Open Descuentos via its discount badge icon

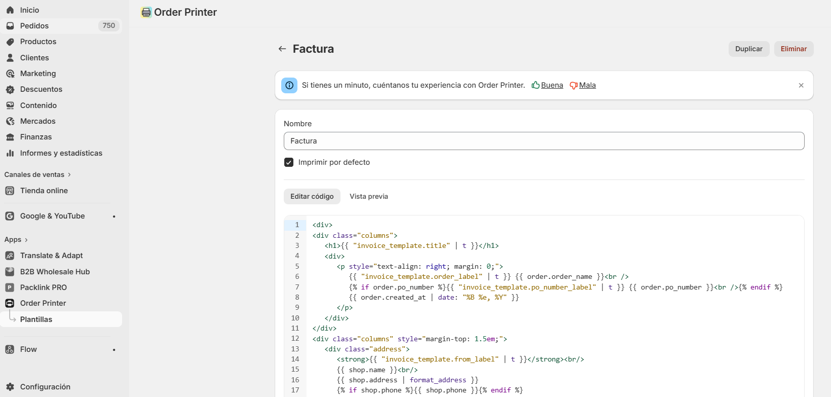10,90
